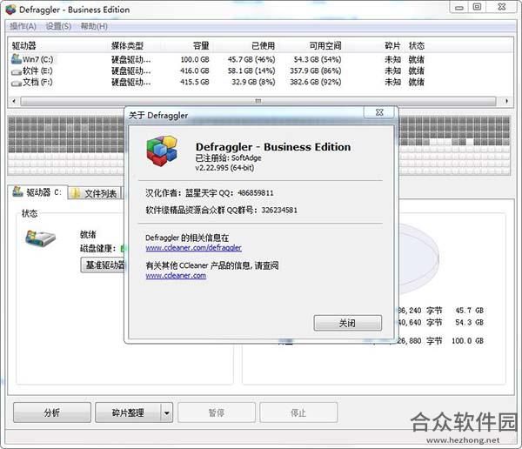This screenshot has height=449, width=522.
Task: Click the 357.9 GB (86%) free space value
Action: pos(316,71)
